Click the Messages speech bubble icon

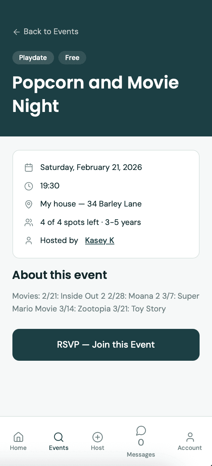pyautogui.click(x=141, y=430)
